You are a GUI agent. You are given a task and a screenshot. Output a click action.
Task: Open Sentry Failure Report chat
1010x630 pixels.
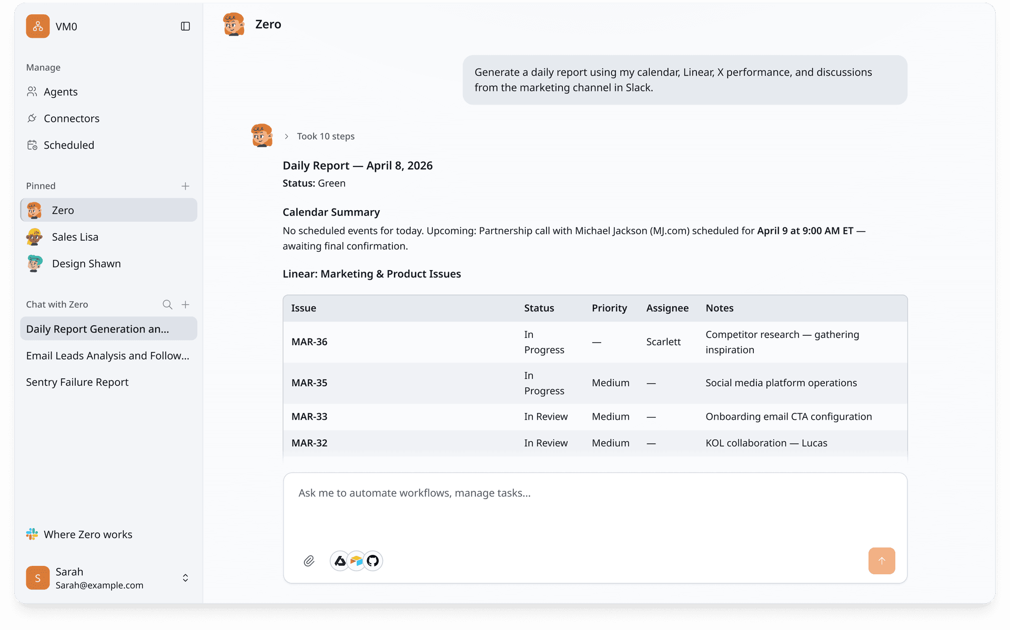pos(77,383)
